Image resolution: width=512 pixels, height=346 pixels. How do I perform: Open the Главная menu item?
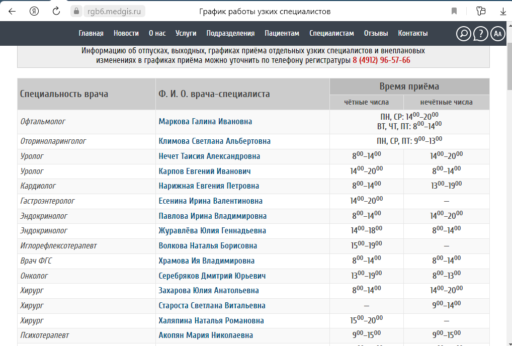[x=91, y=34]
